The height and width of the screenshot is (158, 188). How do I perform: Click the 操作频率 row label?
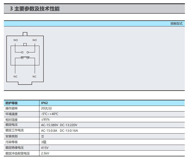click(12, 108)
